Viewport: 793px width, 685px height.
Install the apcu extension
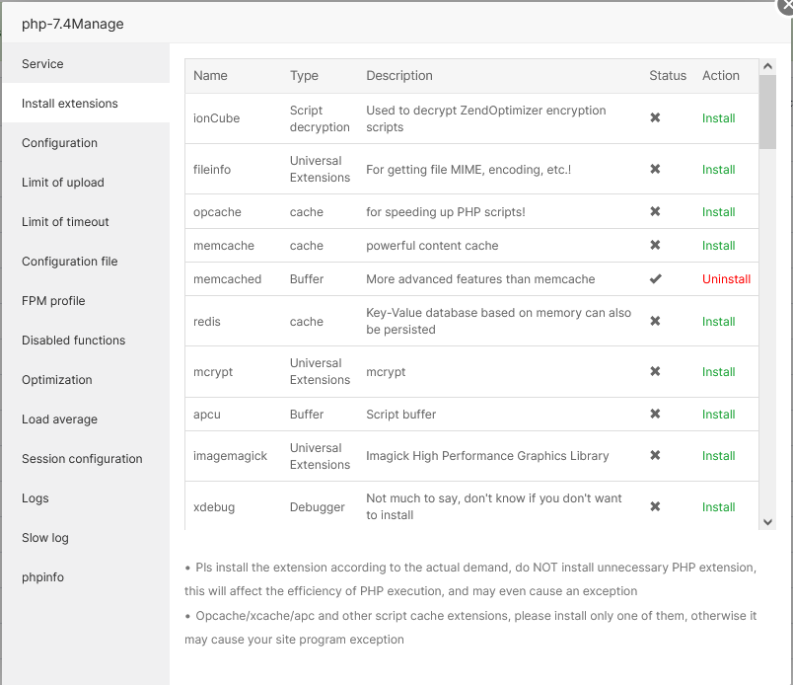[718, 415]
